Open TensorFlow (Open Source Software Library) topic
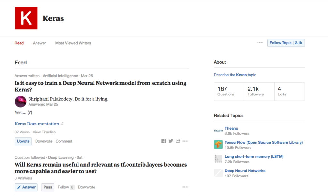328x196 pixels. tap(264, 142)
